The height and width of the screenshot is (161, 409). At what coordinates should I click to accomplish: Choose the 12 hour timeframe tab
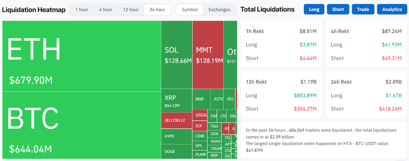point(131,10)
